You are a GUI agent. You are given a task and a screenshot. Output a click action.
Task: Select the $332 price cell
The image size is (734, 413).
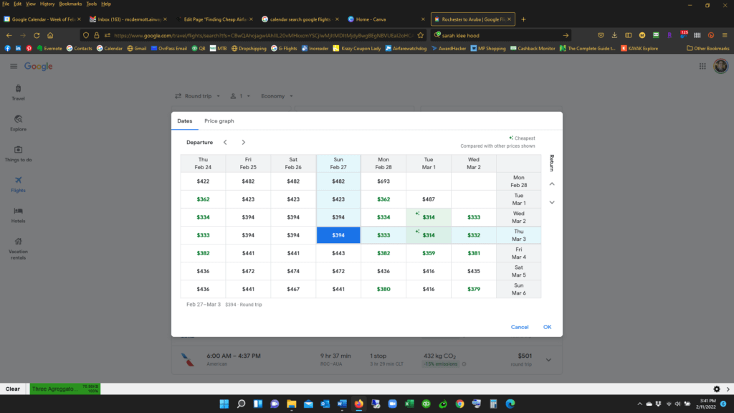tap(473, 235)
